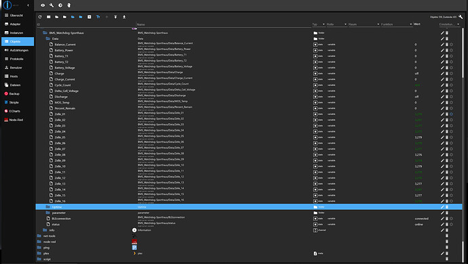Click the 'connected' value of BLEconnection
The height and width of the screenshot is (264, 468).
(421, 219)
